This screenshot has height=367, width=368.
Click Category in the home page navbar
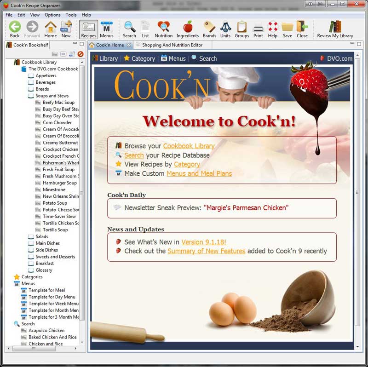[139, 58]
